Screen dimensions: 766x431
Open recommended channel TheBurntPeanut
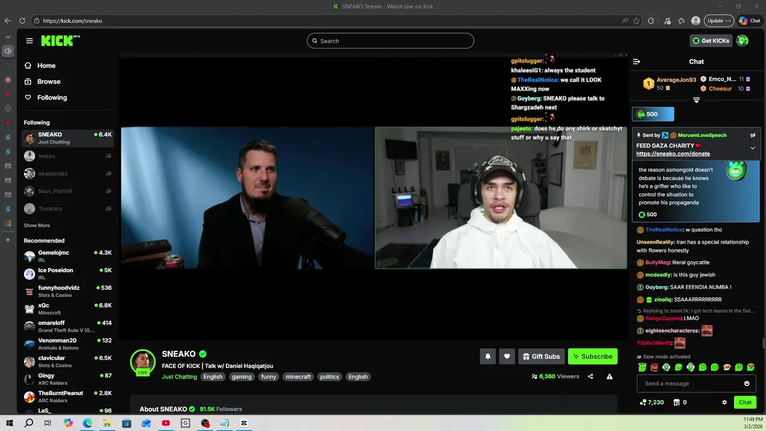[x=68, y=397]
